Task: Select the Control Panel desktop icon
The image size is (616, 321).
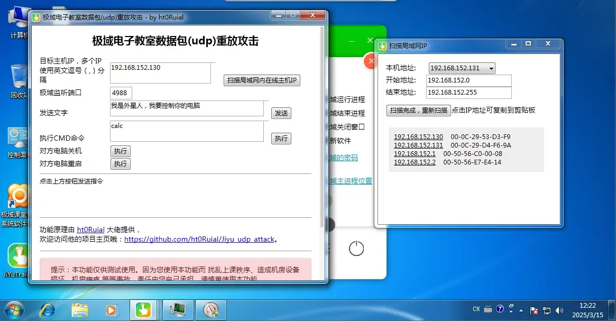Action: coord(17,142)
